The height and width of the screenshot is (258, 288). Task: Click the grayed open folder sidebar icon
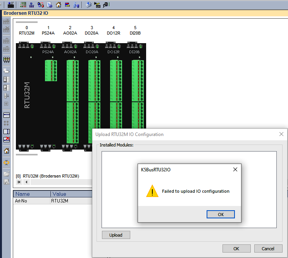7,174
